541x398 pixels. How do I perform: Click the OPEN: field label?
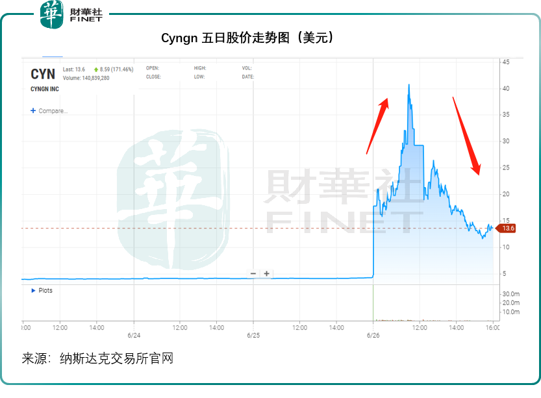click(153, 68)
